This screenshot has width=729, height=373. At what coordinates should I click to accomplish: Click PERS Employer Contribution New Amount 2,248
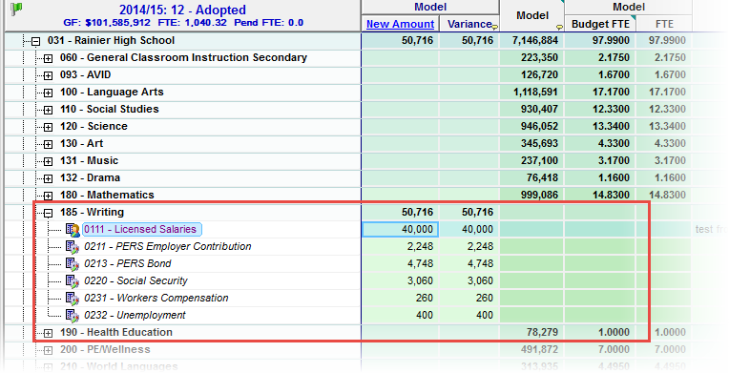point(400,246)
